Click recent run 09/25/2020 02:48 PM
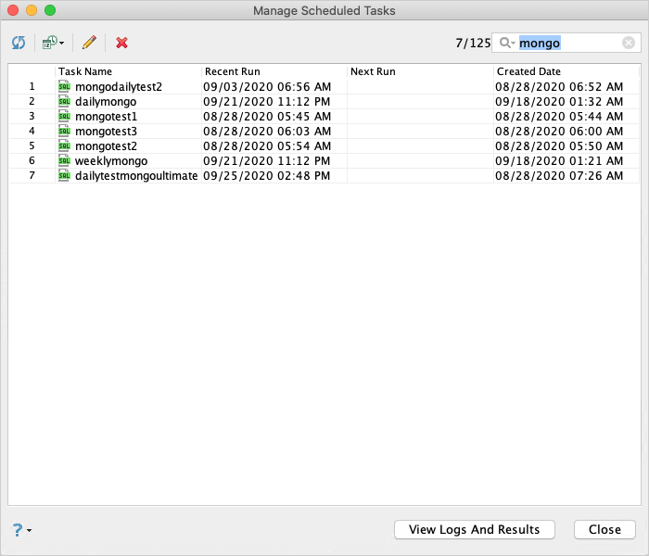The image size is (649, 556). pos(267,176)
